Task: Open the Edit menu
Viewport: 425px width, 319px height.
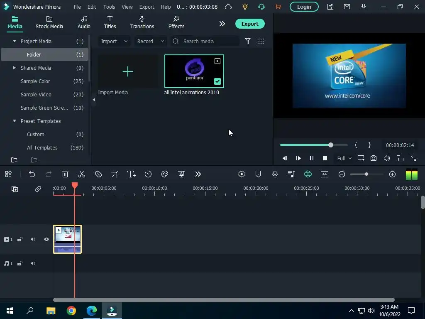Action: 92,7
